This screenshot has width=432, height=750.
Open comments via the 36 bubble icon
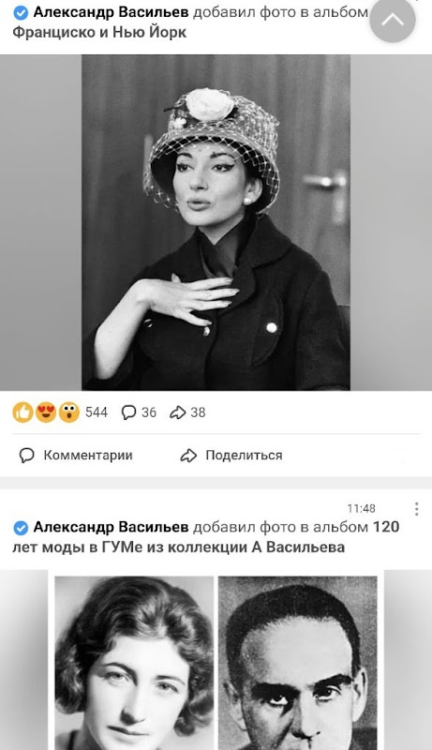[129, 412]
